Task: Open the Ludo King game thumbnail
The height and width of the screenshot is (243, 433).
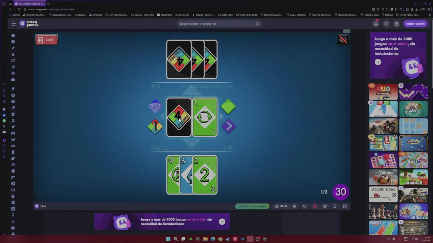Action: [383, 143]
